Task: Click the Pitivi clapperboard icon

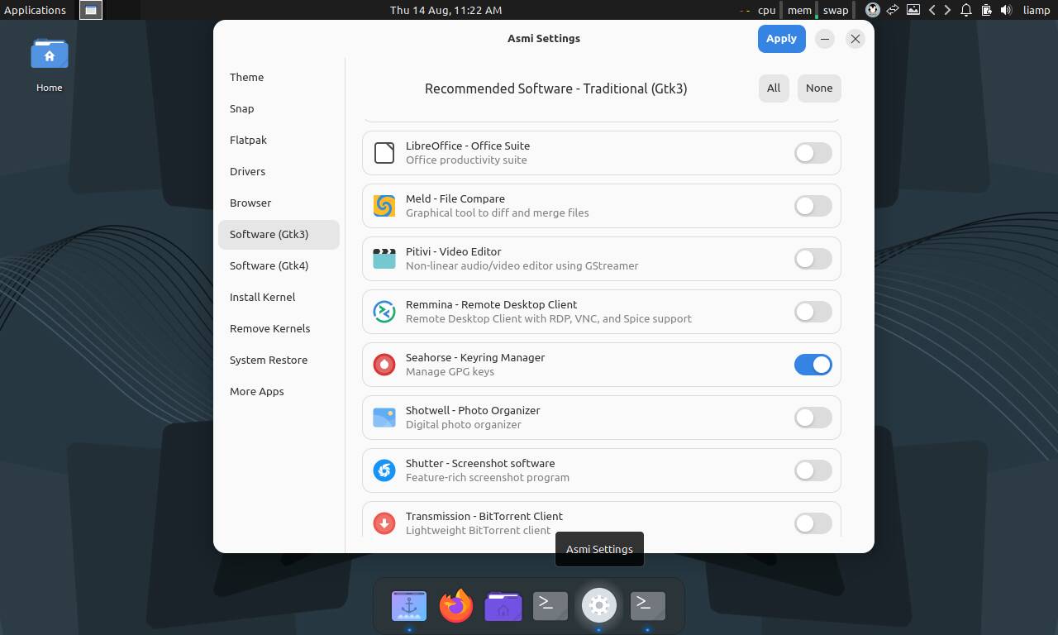Action: (x=384, y=259)
